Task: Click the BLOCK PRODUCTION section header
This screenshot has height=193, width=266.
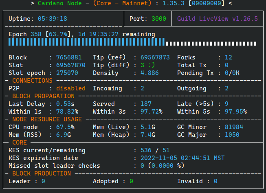Action: [x=42, y=173]
